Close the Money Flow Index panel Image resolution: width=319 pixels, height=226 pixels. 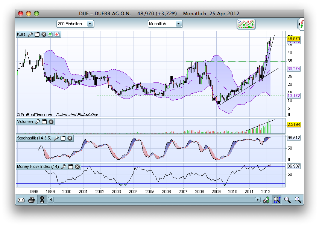coord(77,166)
